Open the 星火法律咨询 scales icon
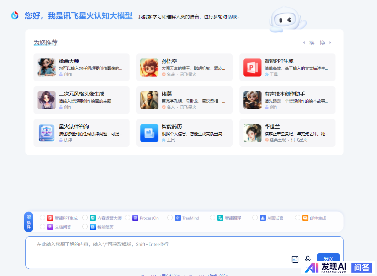 point(46,133)
